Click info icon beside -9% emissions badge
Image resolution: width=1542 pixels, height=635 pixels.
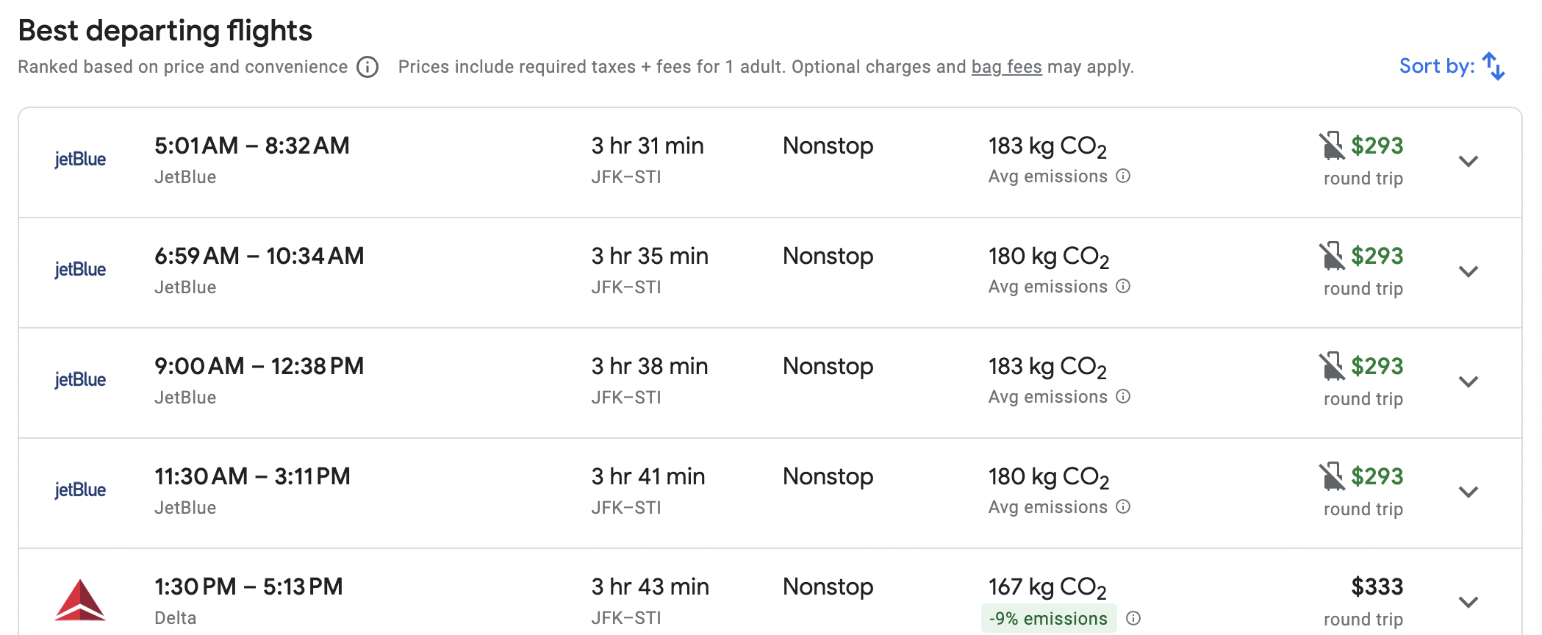click(x=1133, y=618)
